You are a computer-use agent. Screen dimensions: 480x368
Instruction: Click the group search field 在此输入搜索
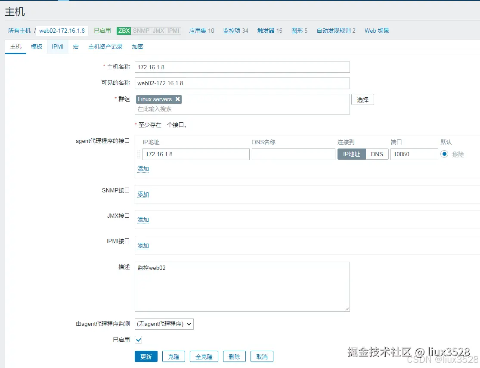242,109
